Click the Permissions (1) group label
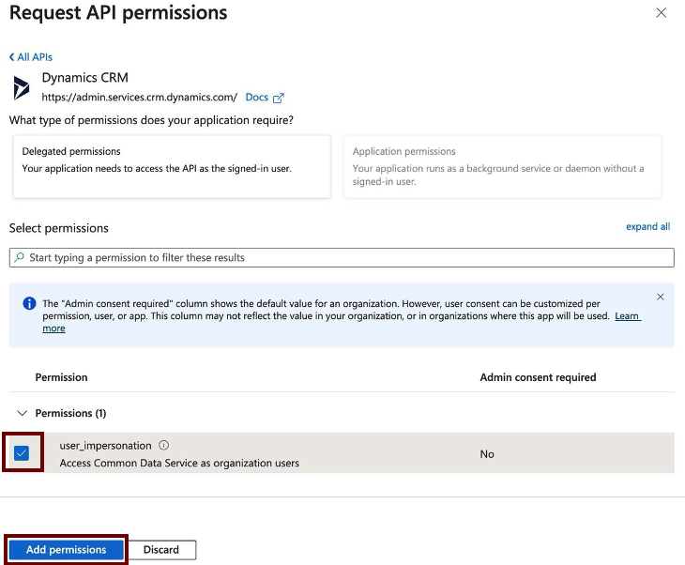This screenshot has height=565, width=685. point(70,413)
